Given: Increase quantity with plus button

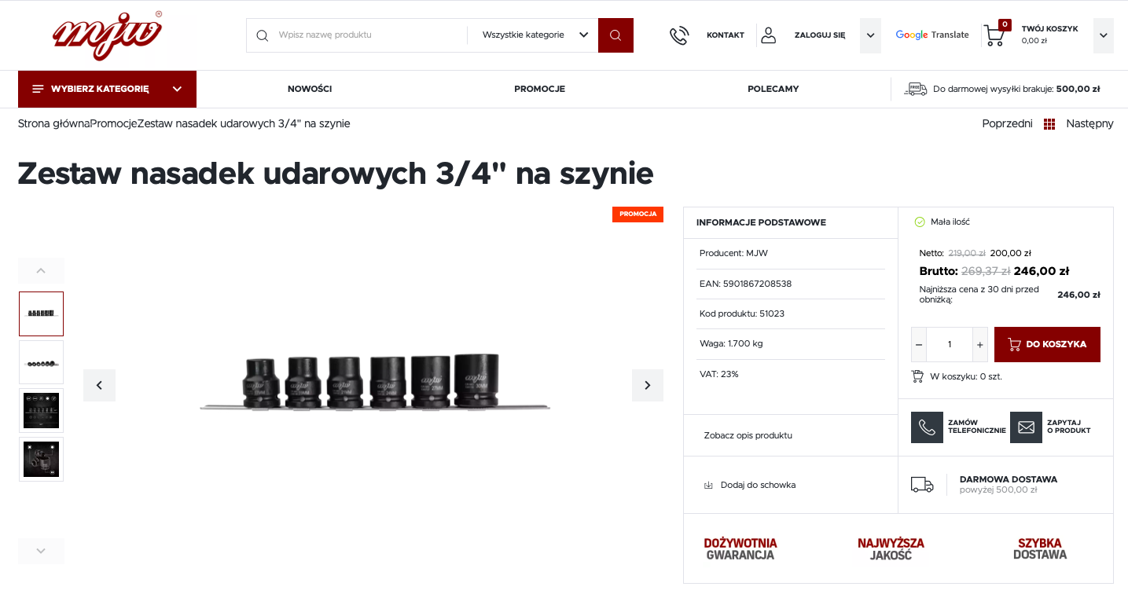Looking at the screenshot, I should (980, 344).
